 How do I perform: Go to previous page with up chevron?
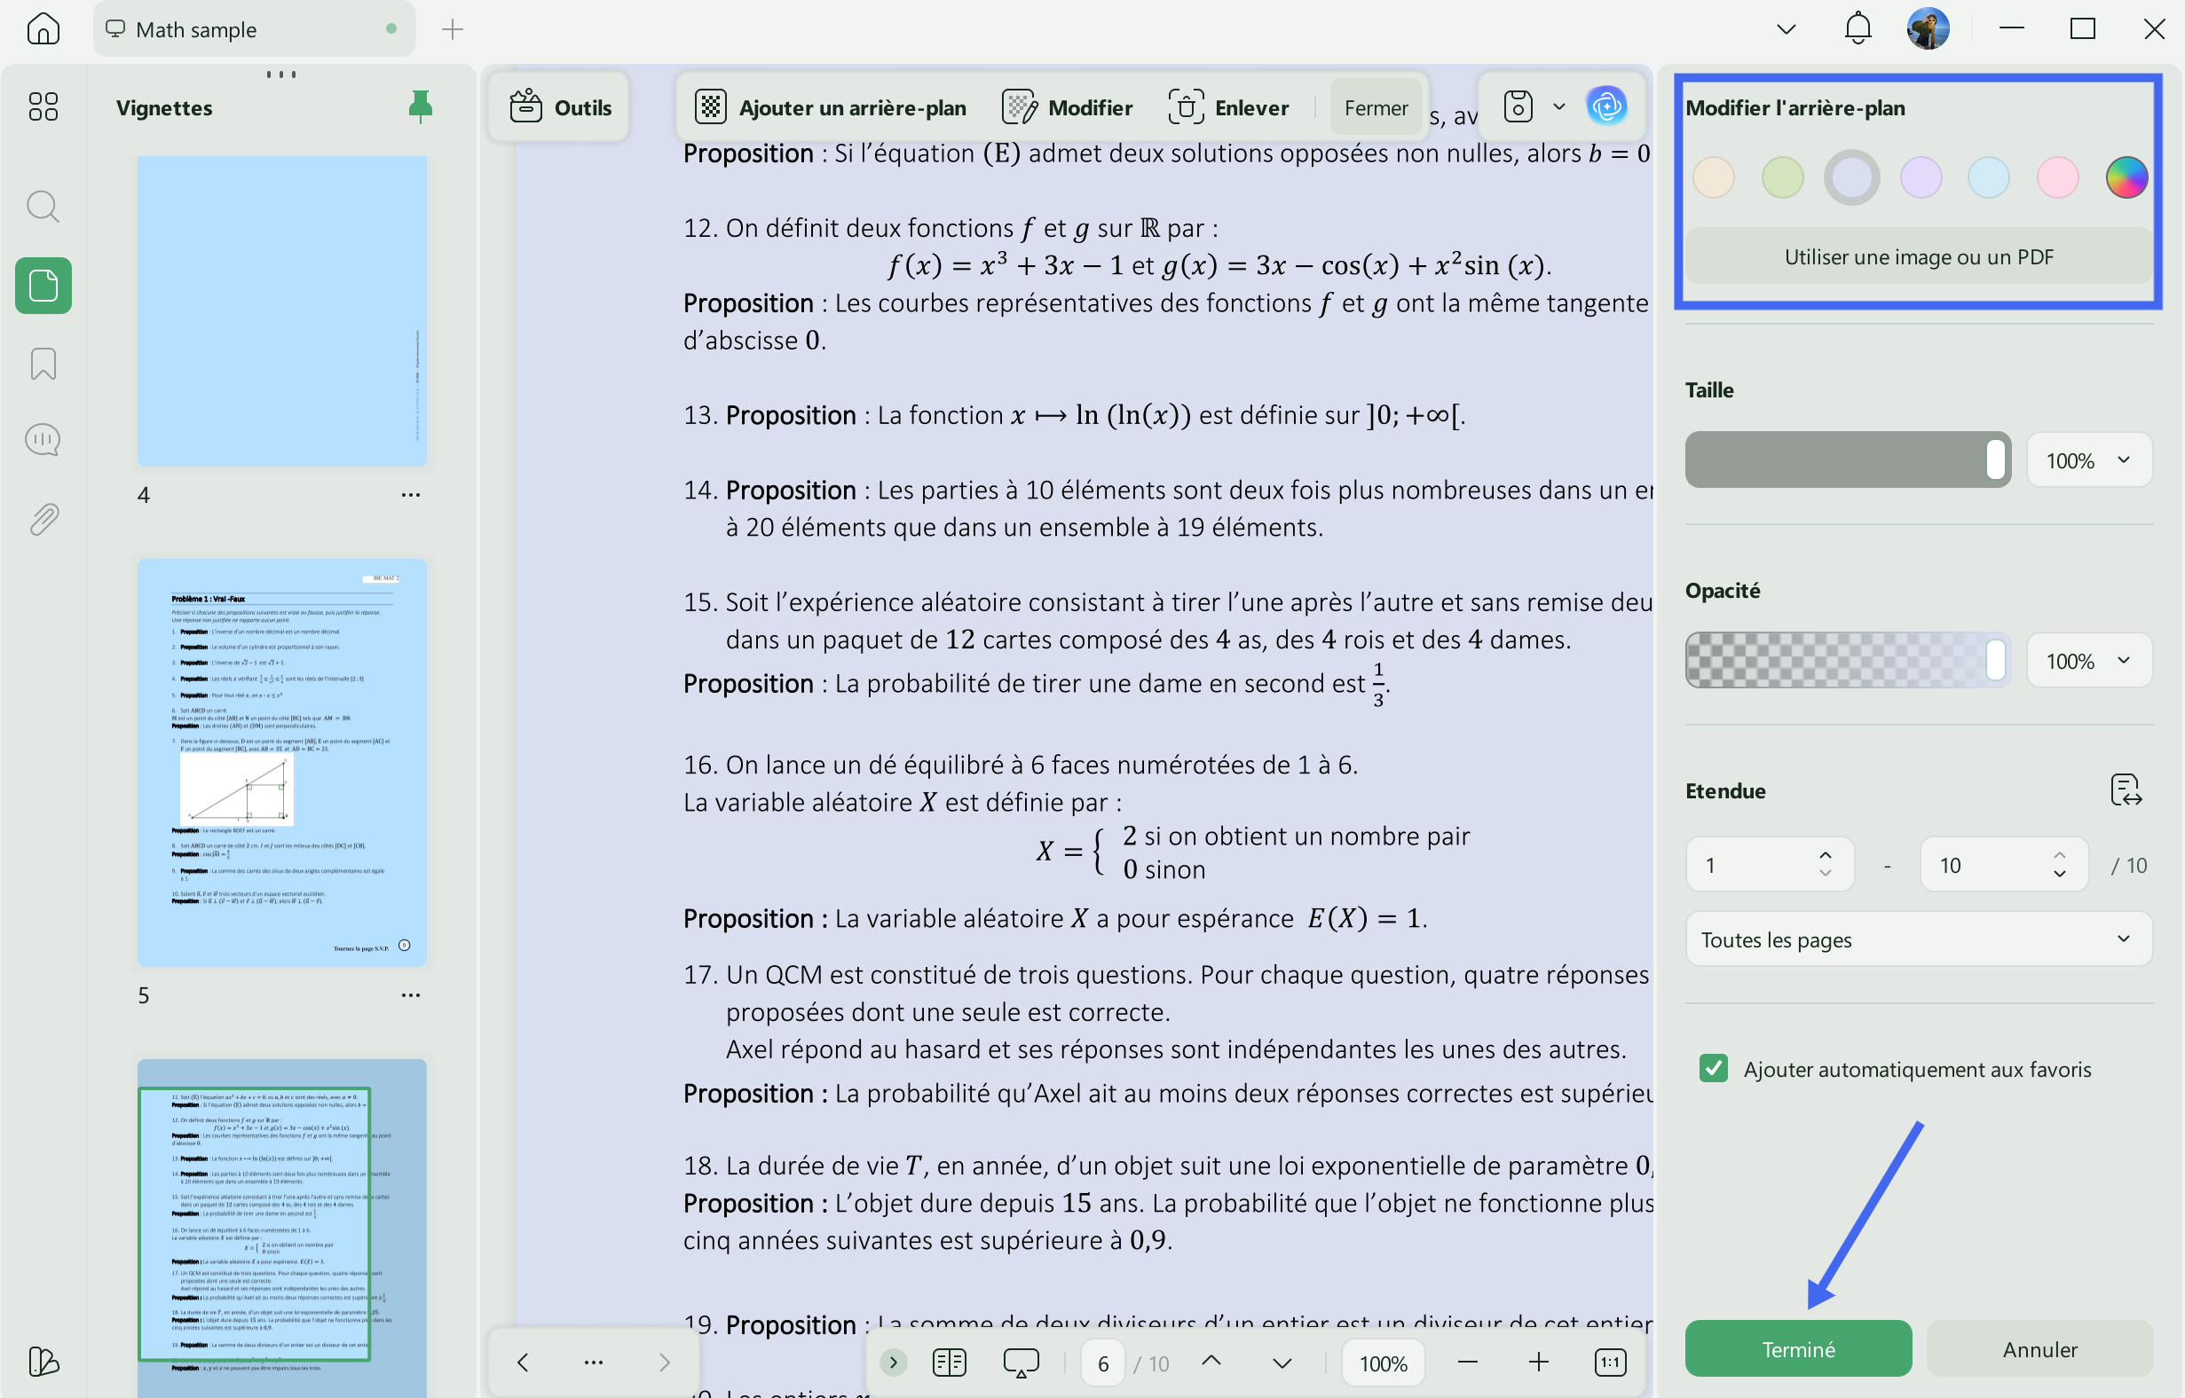1211,1362
